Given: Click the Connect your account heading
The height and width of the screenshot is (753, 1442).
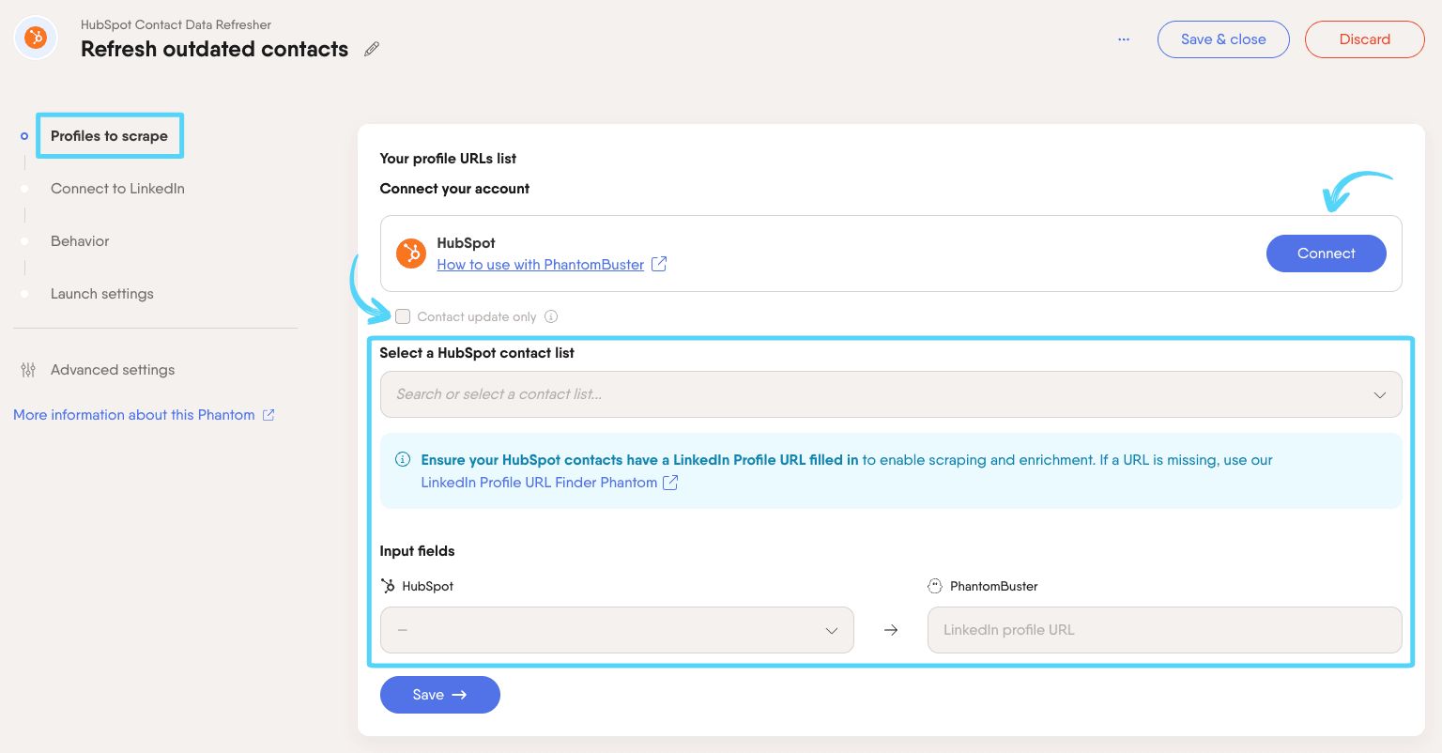Looking at the screenshot, I should point(454,189).
